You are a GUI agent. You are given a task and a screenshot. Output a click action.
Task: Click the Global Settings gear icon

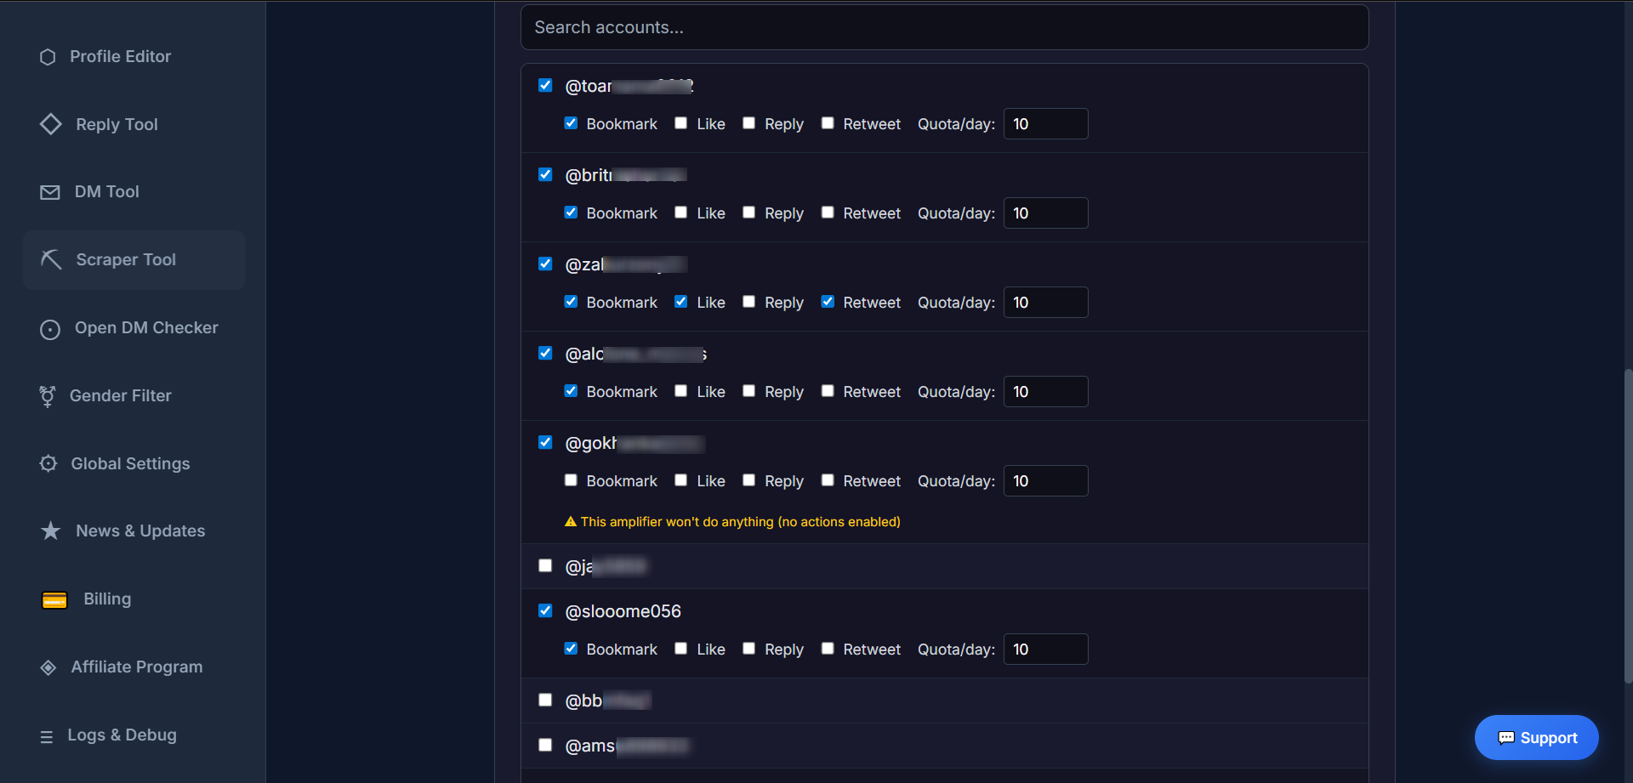(x=48, y=463)
